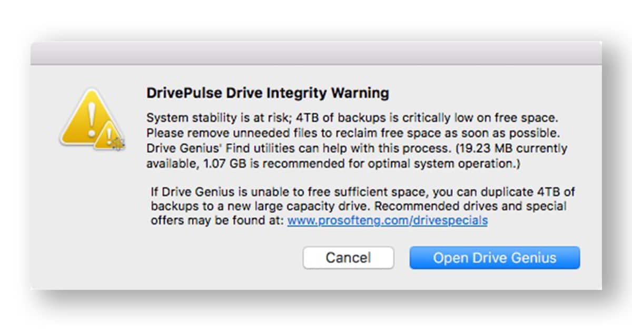This screenshot has height=331, width=632.
Task: Open the www.prosofteng.com/drivespecials link
Action: tap(387, 220)
